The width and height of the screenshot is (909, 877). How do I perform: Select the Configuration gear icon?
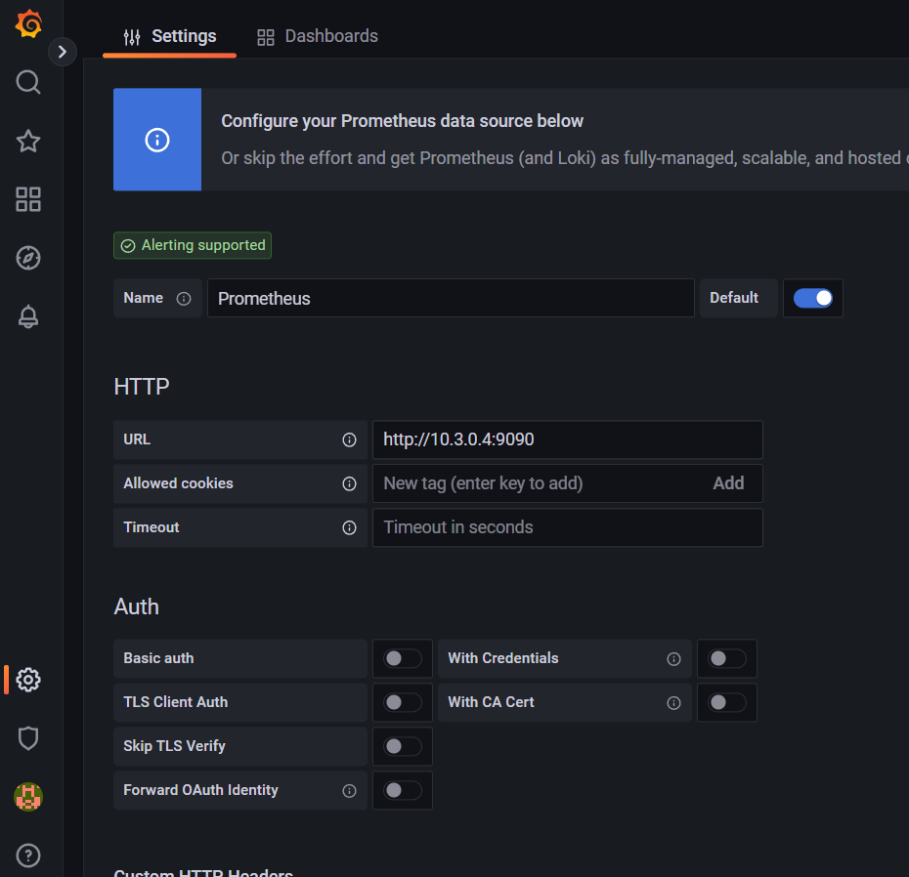[x=28, y=681]
